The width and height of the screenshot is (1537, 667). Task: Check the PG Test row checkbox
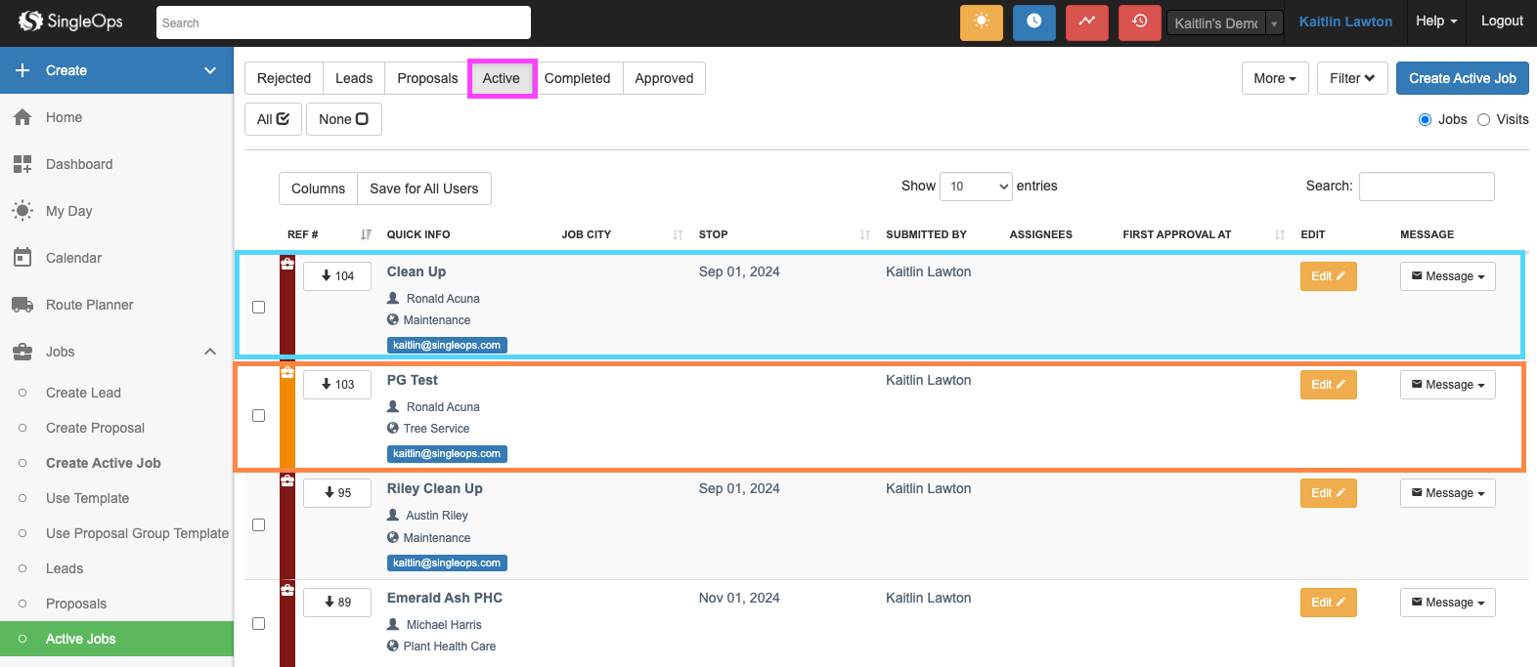[259, 416]
